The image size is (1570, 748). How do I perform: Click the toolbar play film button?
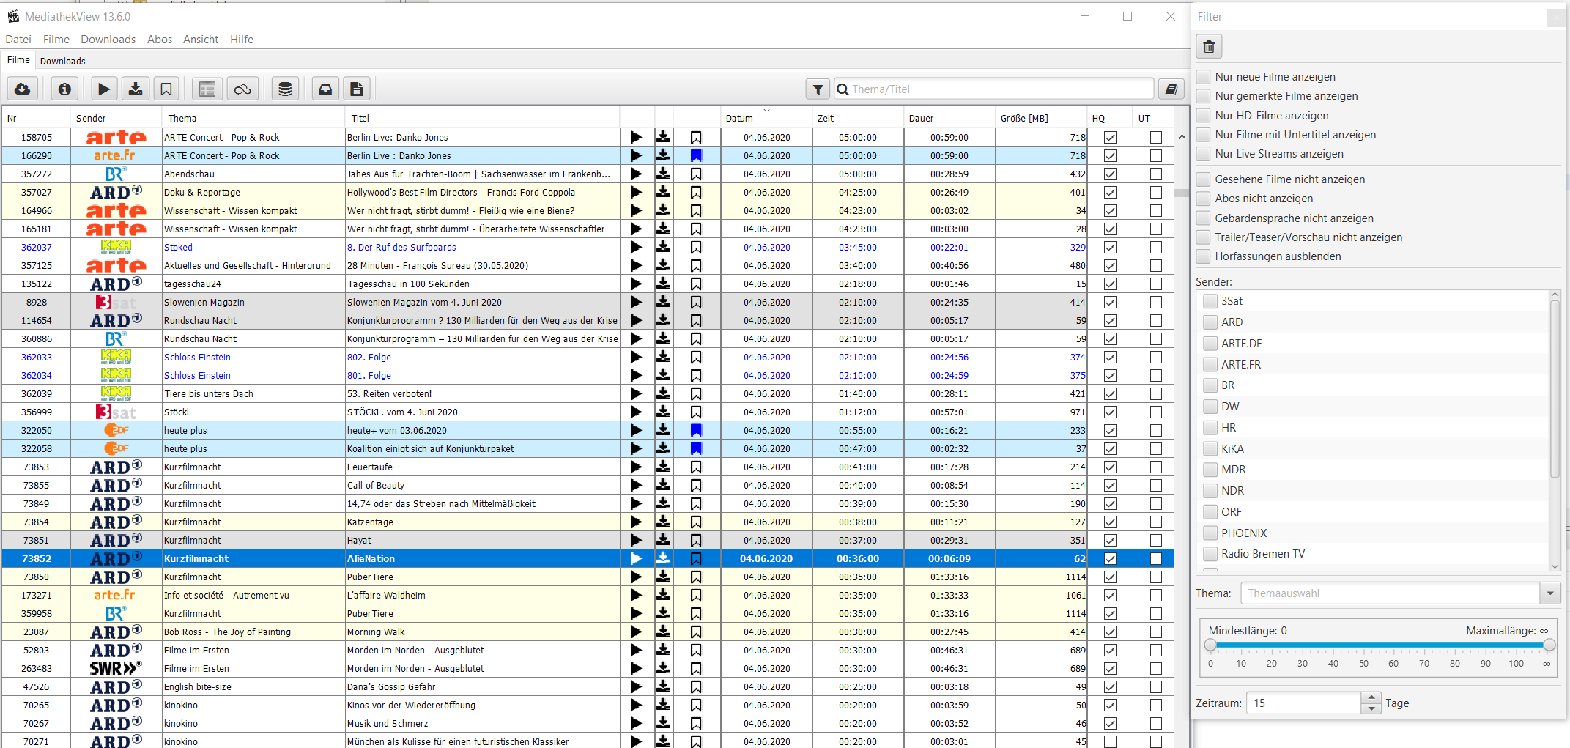tap(104, 89)
